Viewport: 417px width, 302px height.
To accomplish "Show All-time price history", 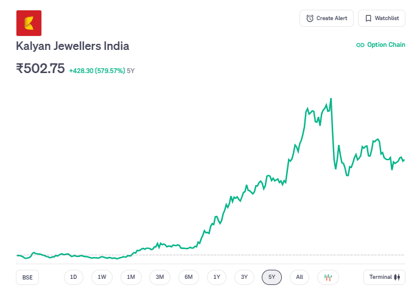I will pos(300,277).
